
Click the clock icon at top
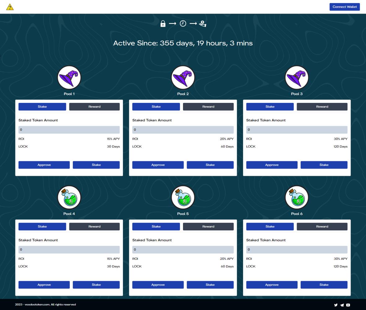pyautogui.click(x=183, y=24)
